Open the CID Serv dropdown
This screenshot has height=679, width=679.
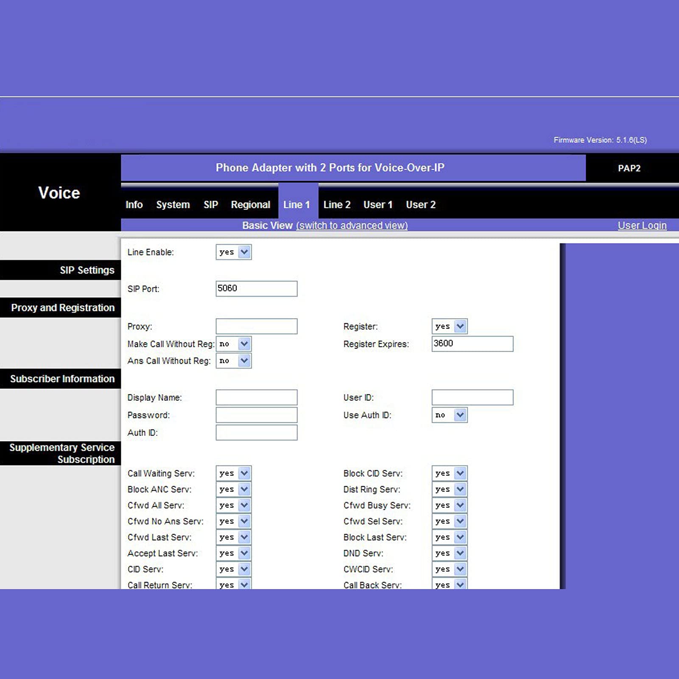click(234, 569)
